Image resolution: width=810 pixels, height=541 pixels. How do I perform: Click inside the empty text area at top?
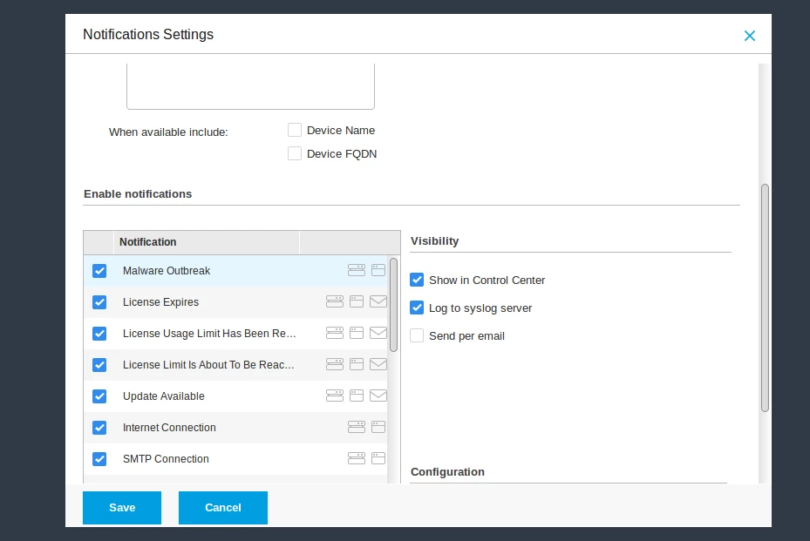point(250,85)
